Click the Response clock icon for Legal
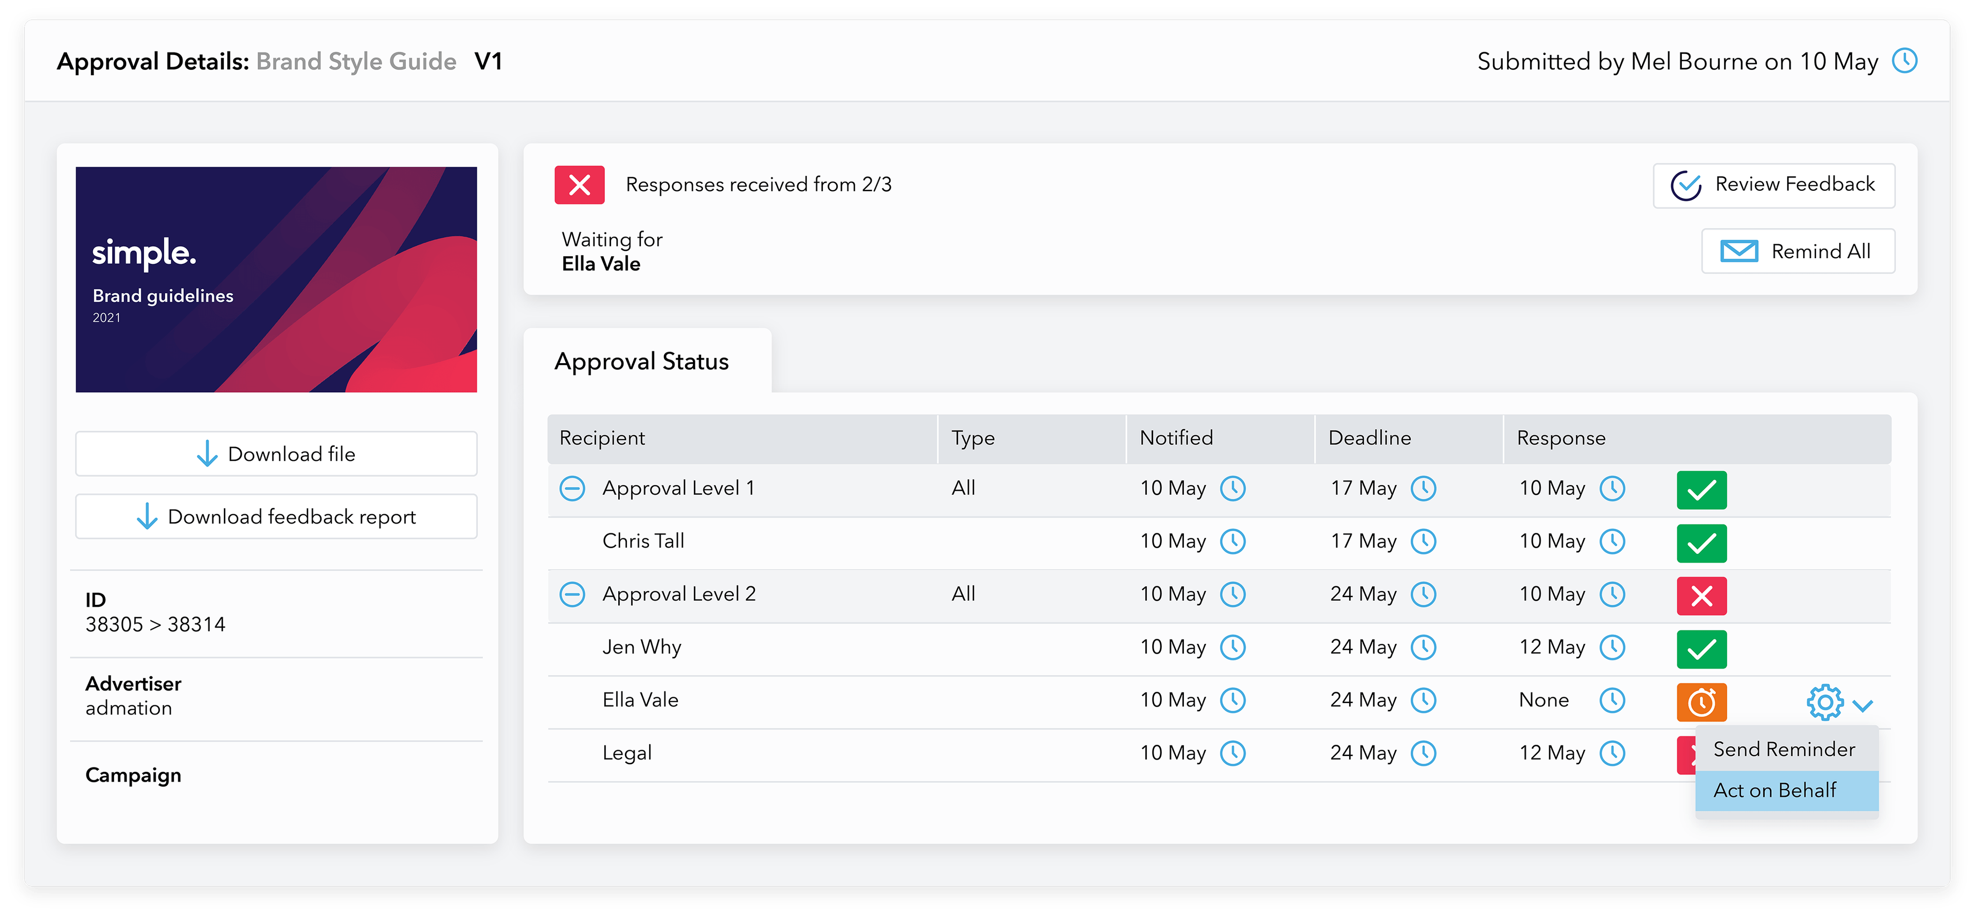 pos(1612,753)
